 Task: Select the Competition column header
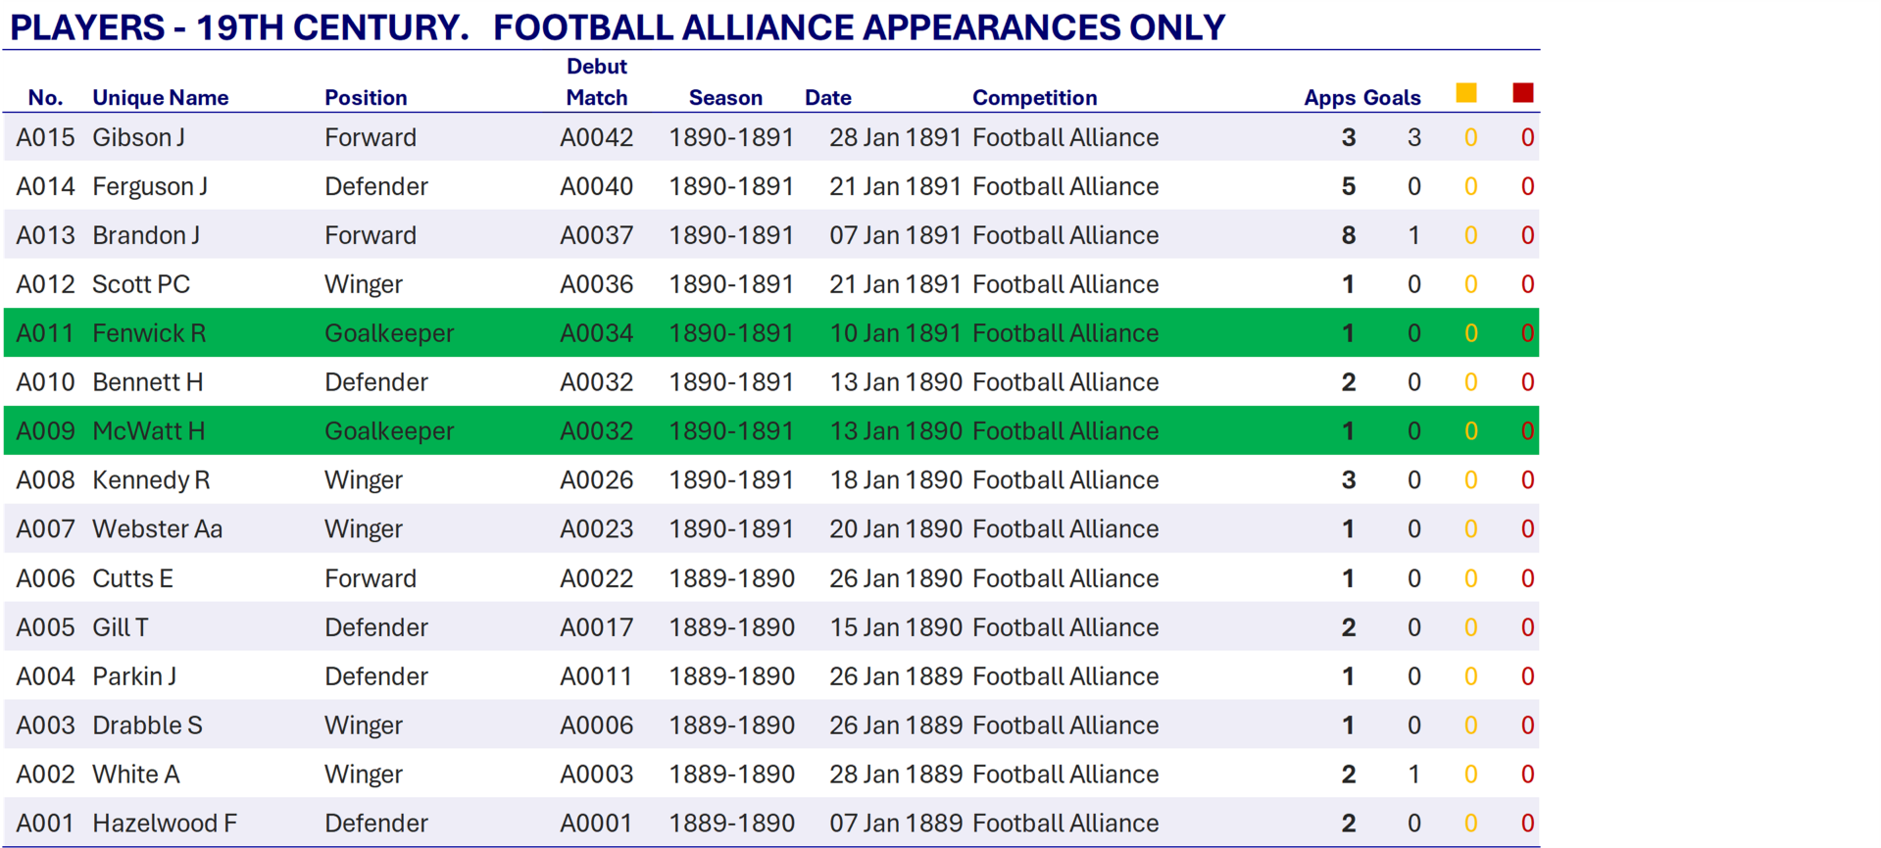(x=1034, y=98)
